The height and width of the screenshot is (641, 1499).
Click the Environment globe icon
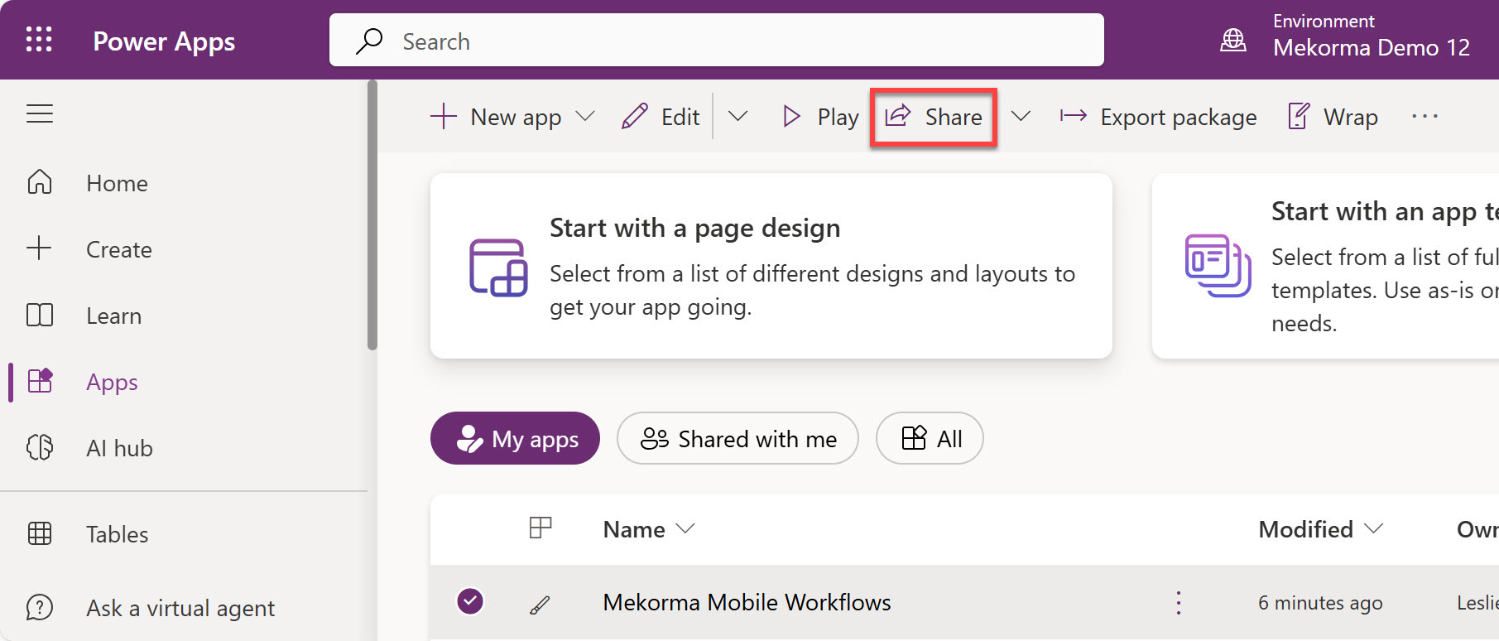(1232, 40)
